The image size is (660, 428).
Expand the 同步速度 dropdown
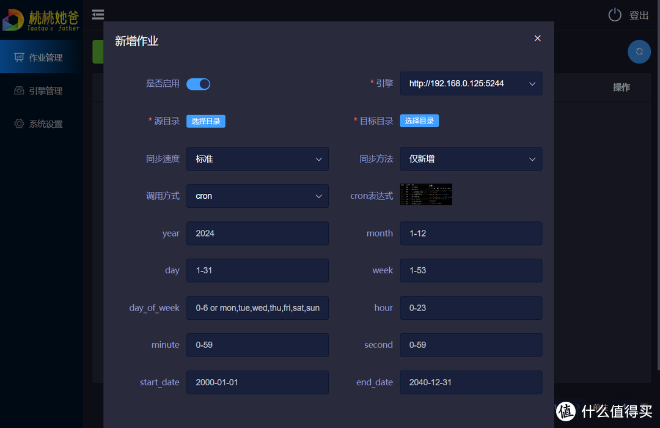coord(257,159)
